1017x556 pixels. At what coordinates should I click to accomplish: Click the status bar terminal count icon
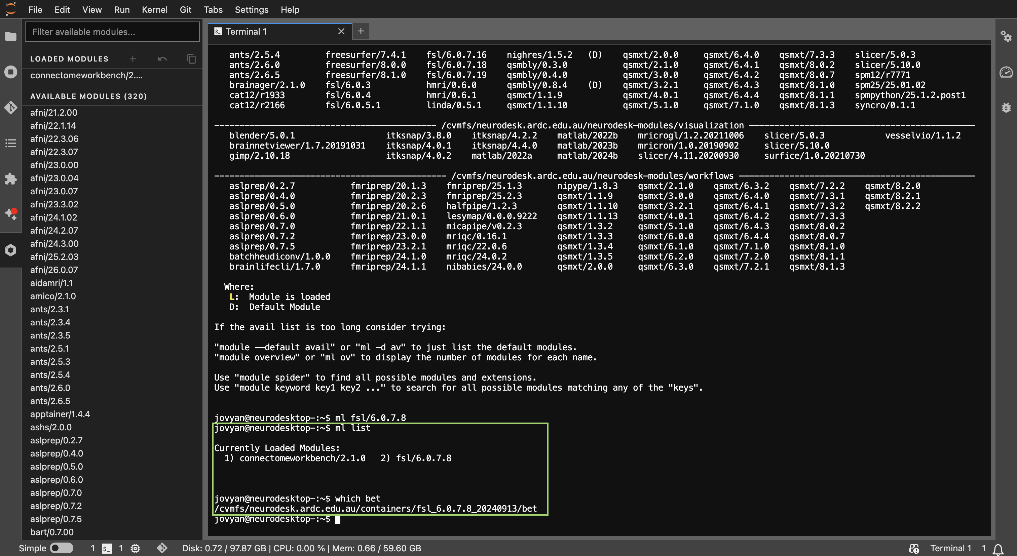[107, 548]
